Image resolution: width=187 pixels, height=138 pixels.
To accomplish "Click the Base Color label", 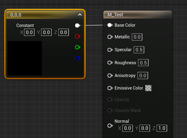I will [x=125, y=25].
